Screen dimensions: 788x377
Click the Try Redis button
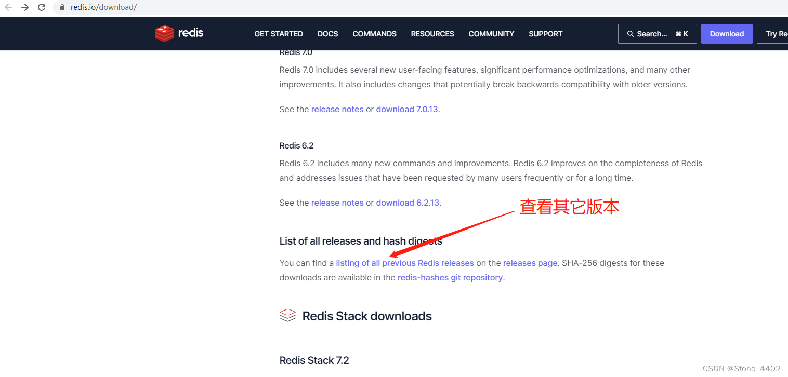click(772, 34)
